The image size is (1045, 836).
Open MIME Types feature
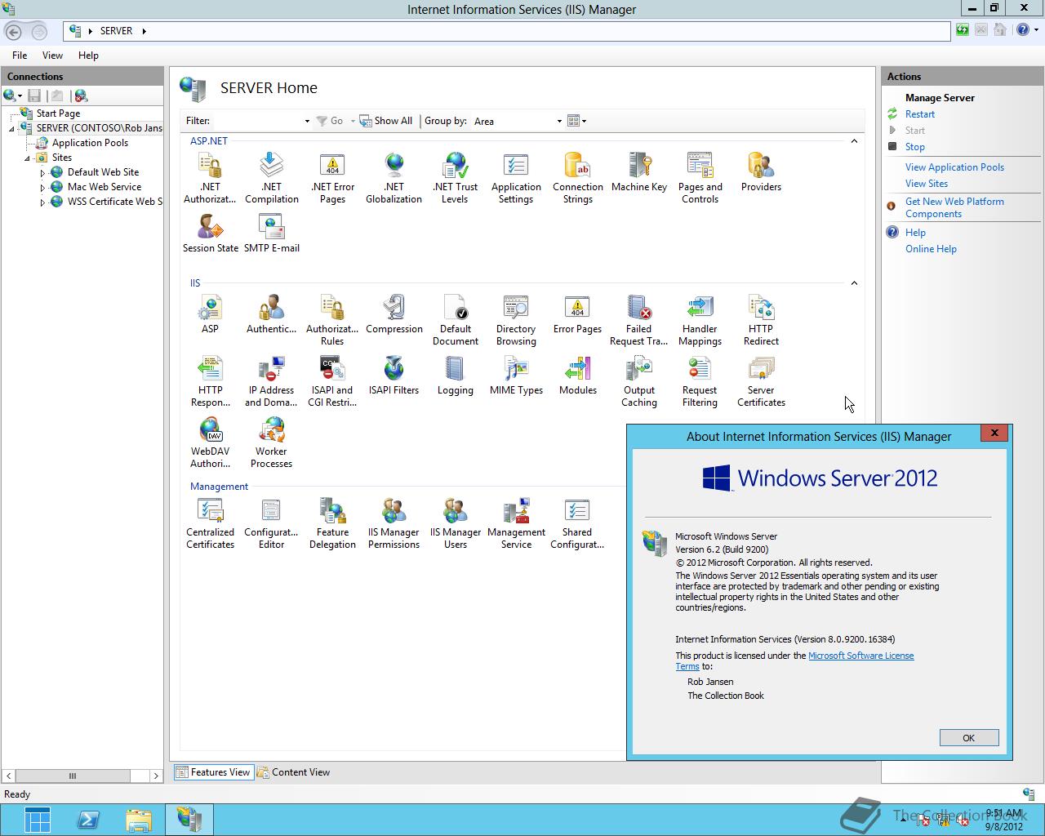(x=516, y=376)
